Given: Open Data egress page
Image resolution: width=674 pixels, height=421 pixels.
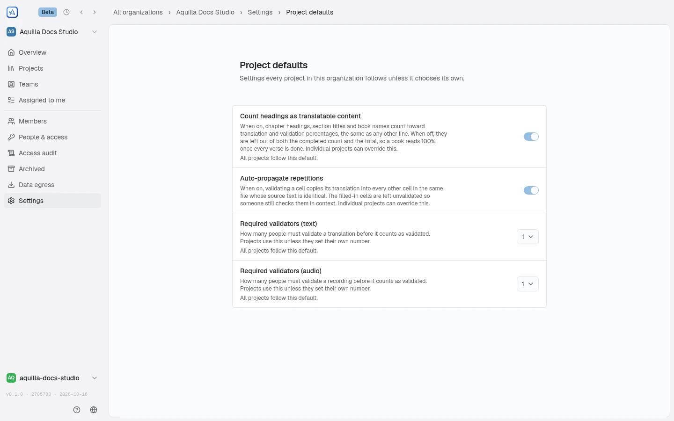Looking at the screenshot, I should [52, 185].
